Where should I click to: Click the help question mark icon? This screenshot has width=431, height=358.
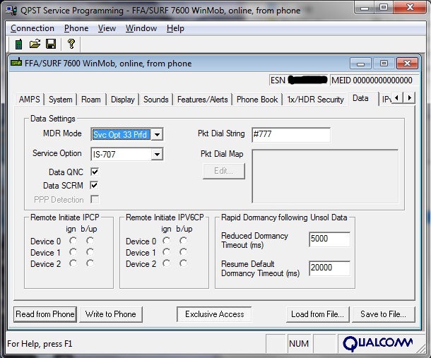(x=71, y=44)
